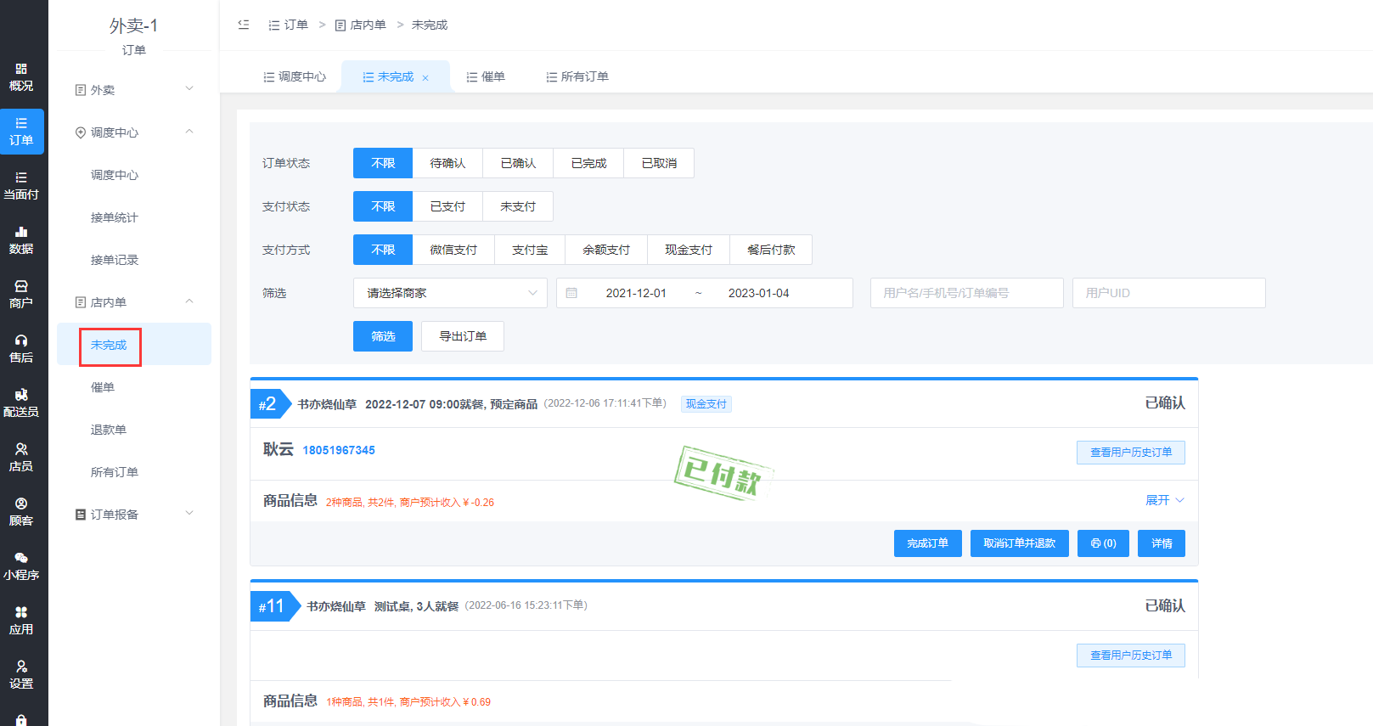The image size is (1373, 726).
Task: Click 完成订单 for order #2
Action: pos(927,543)
